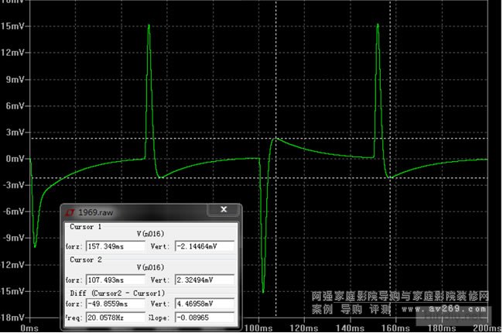Select the Cursor 1 Vert value field

(204, 246)
